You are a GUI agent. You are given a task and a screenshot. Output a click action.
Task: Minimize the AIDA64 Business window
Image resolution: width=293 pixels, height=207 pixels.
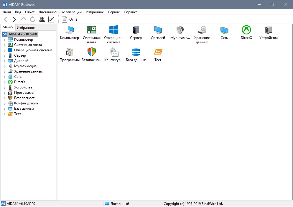[x=259, y=4]
